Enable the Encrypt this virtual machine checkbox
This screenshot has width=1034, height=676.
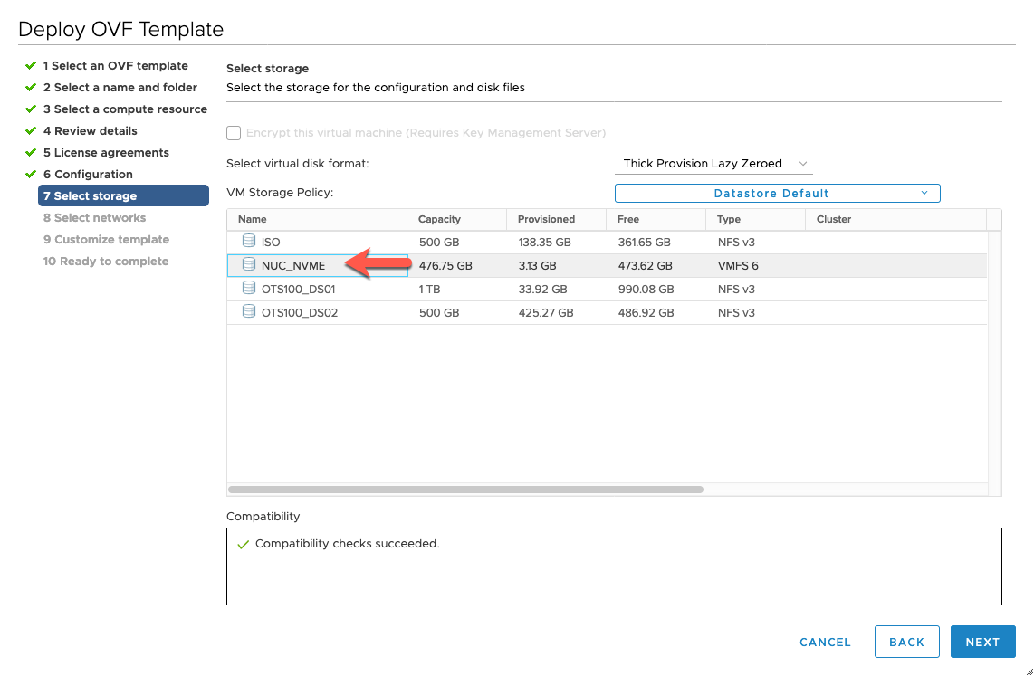(x=234, y=132)
